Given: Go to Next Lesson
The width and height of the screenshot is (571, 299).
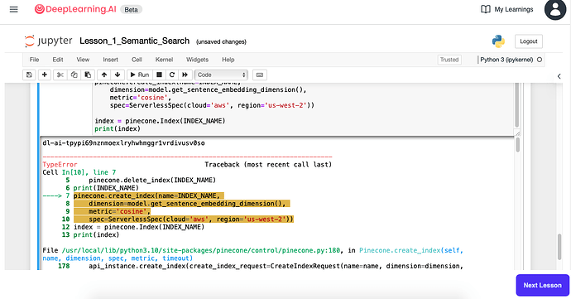Looking at the screenshot, I should point(542,285).
